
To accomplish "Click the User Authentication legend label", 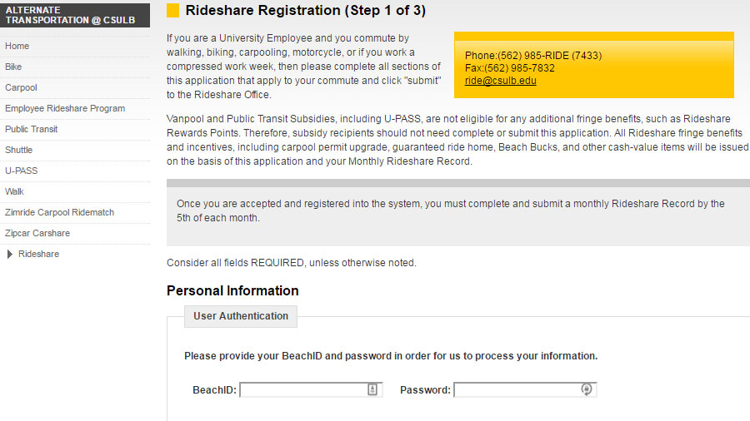I will click(x=241, y=316).
